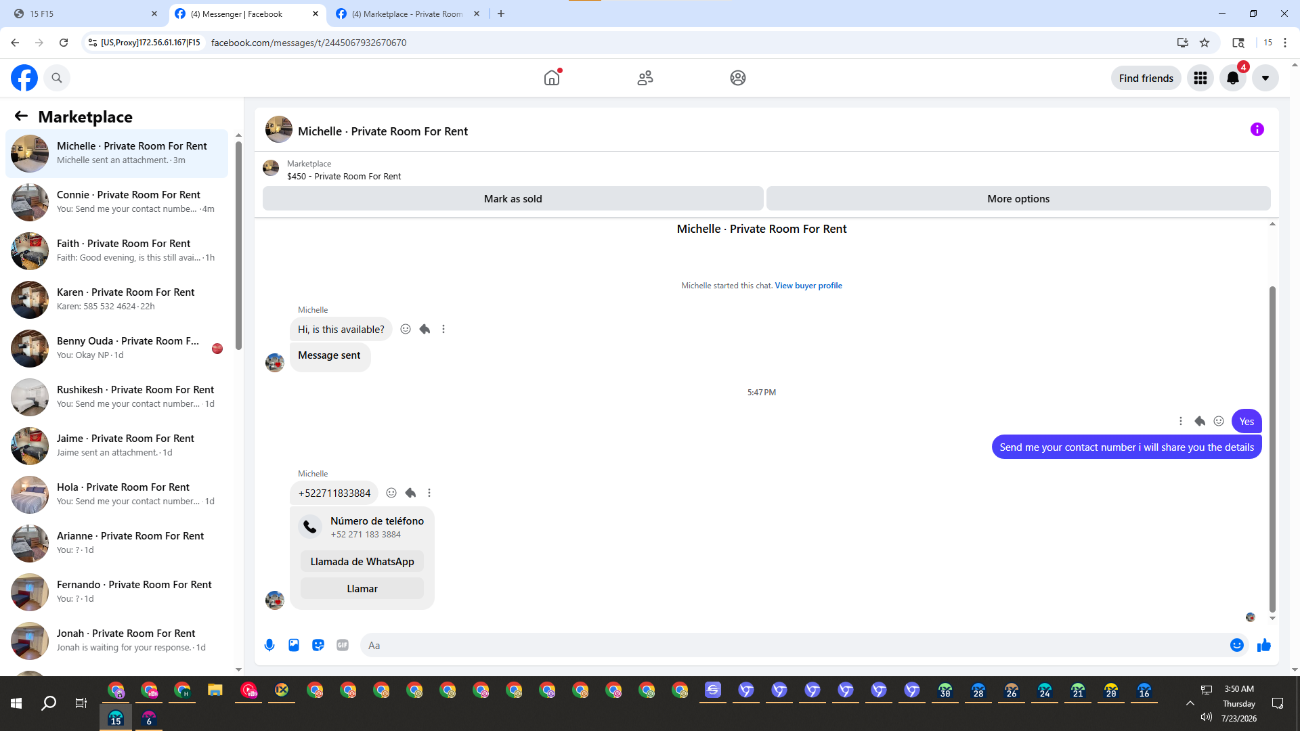Open Arianne Private Room For Rent chat
Viewport: 1300px width, 731px height.
[116, 543]
